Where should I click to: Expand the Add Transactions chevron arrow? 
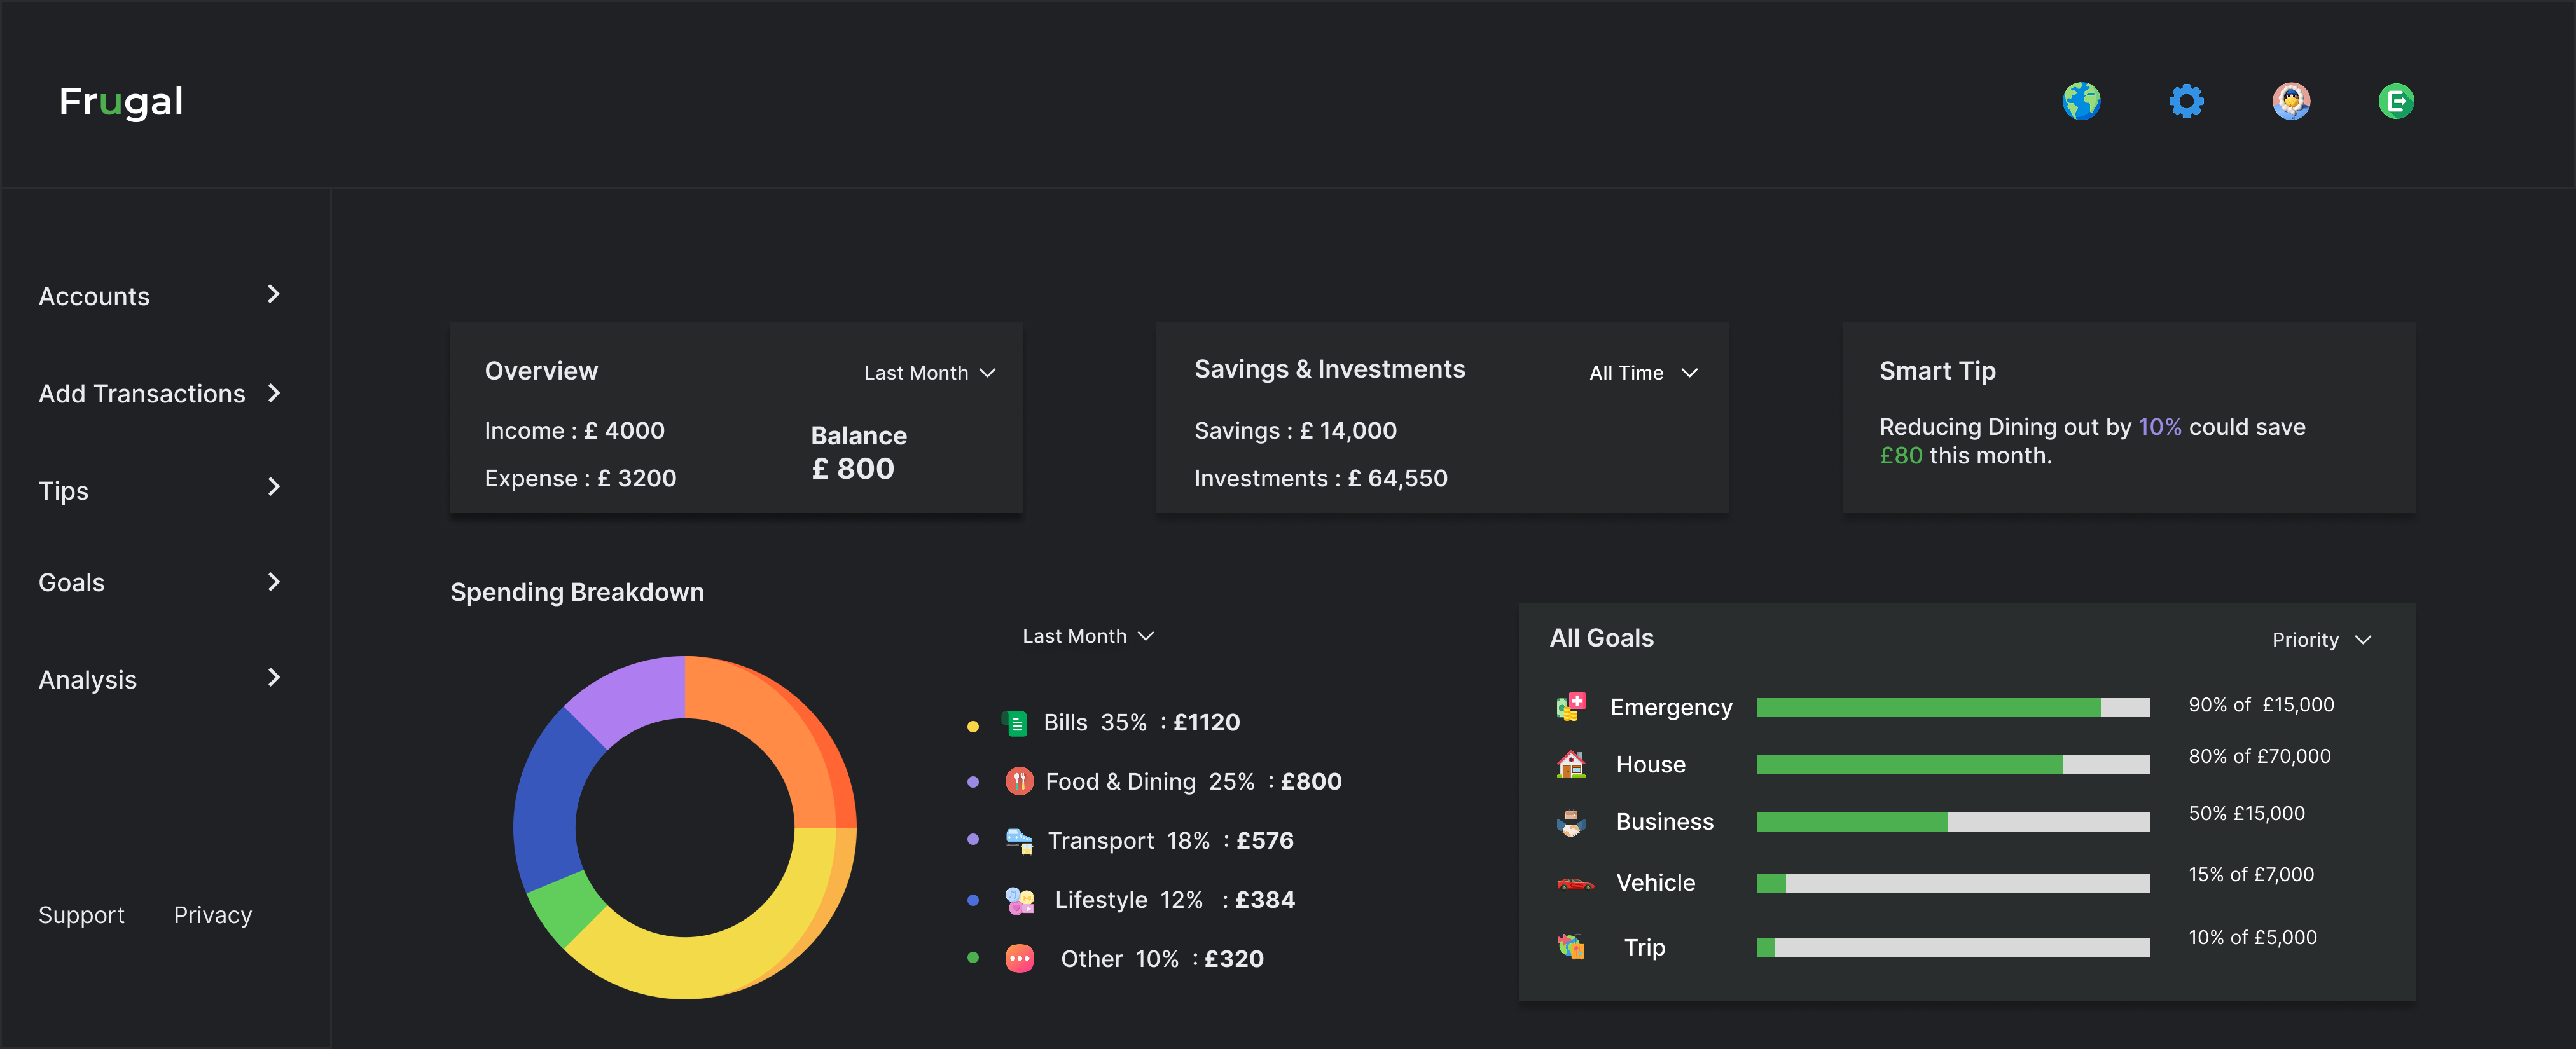click(274, 393)
